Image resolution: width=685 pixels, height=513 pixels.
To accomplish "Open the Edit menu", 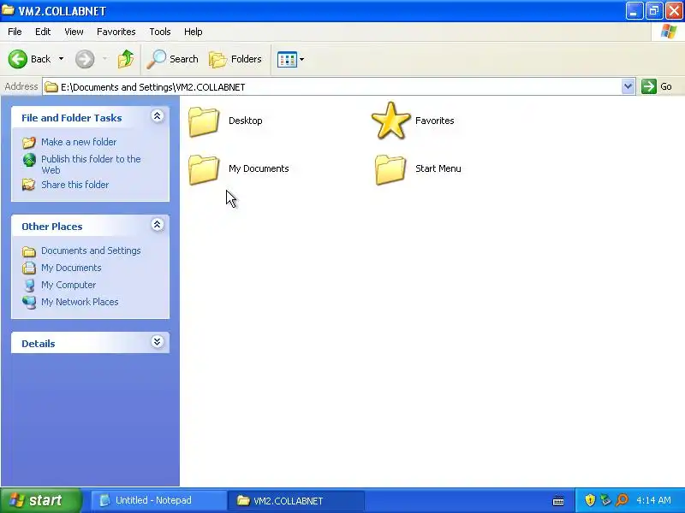I will (43, 32).
